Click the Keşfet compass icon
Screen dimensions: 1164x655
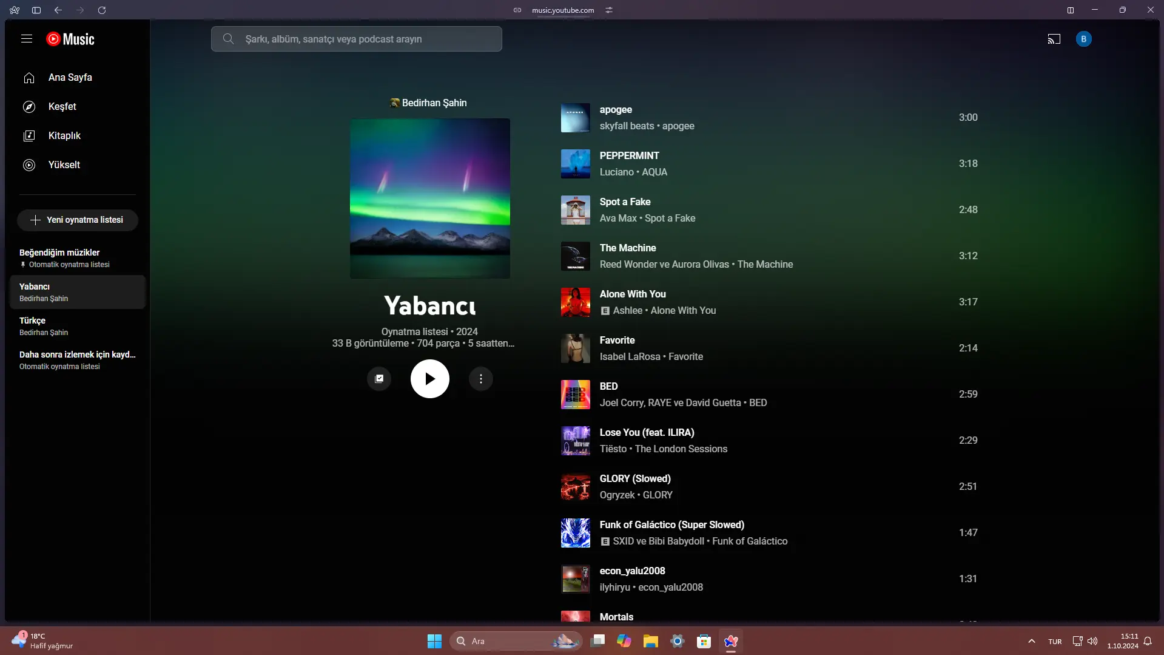(29, 107)
